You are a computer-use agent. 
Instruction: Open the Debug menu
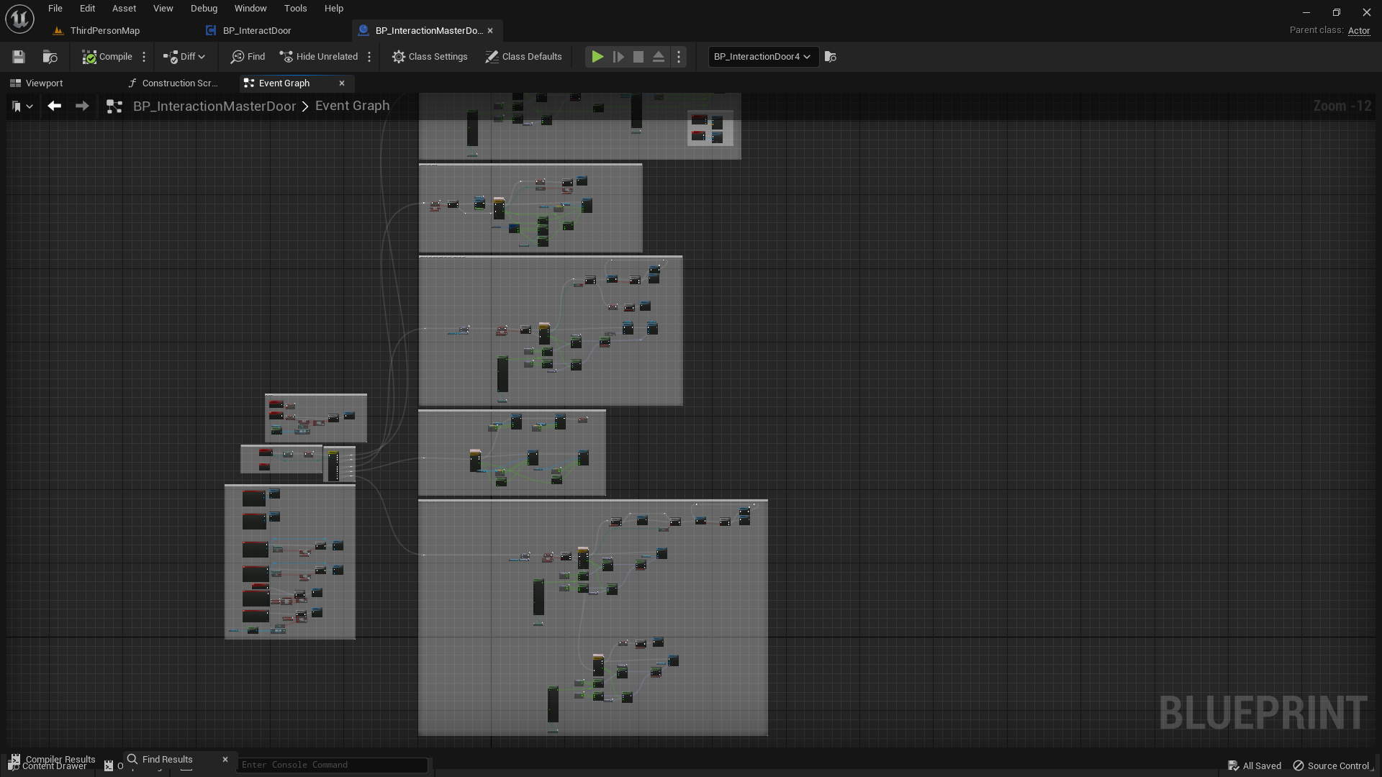point(204,8)
